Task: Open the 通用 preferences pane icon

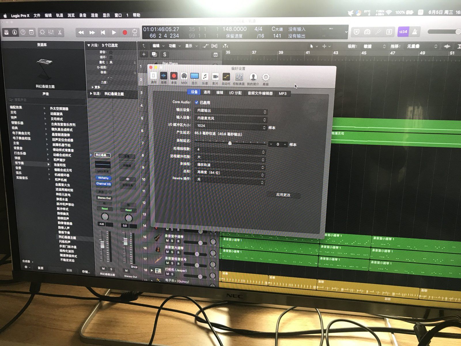Action: pyautogui.click(x=154, y=78)
